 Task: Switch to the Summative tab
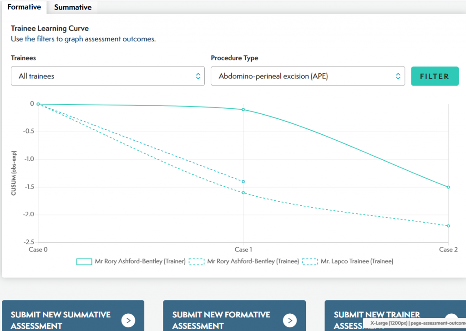point(73,7)
